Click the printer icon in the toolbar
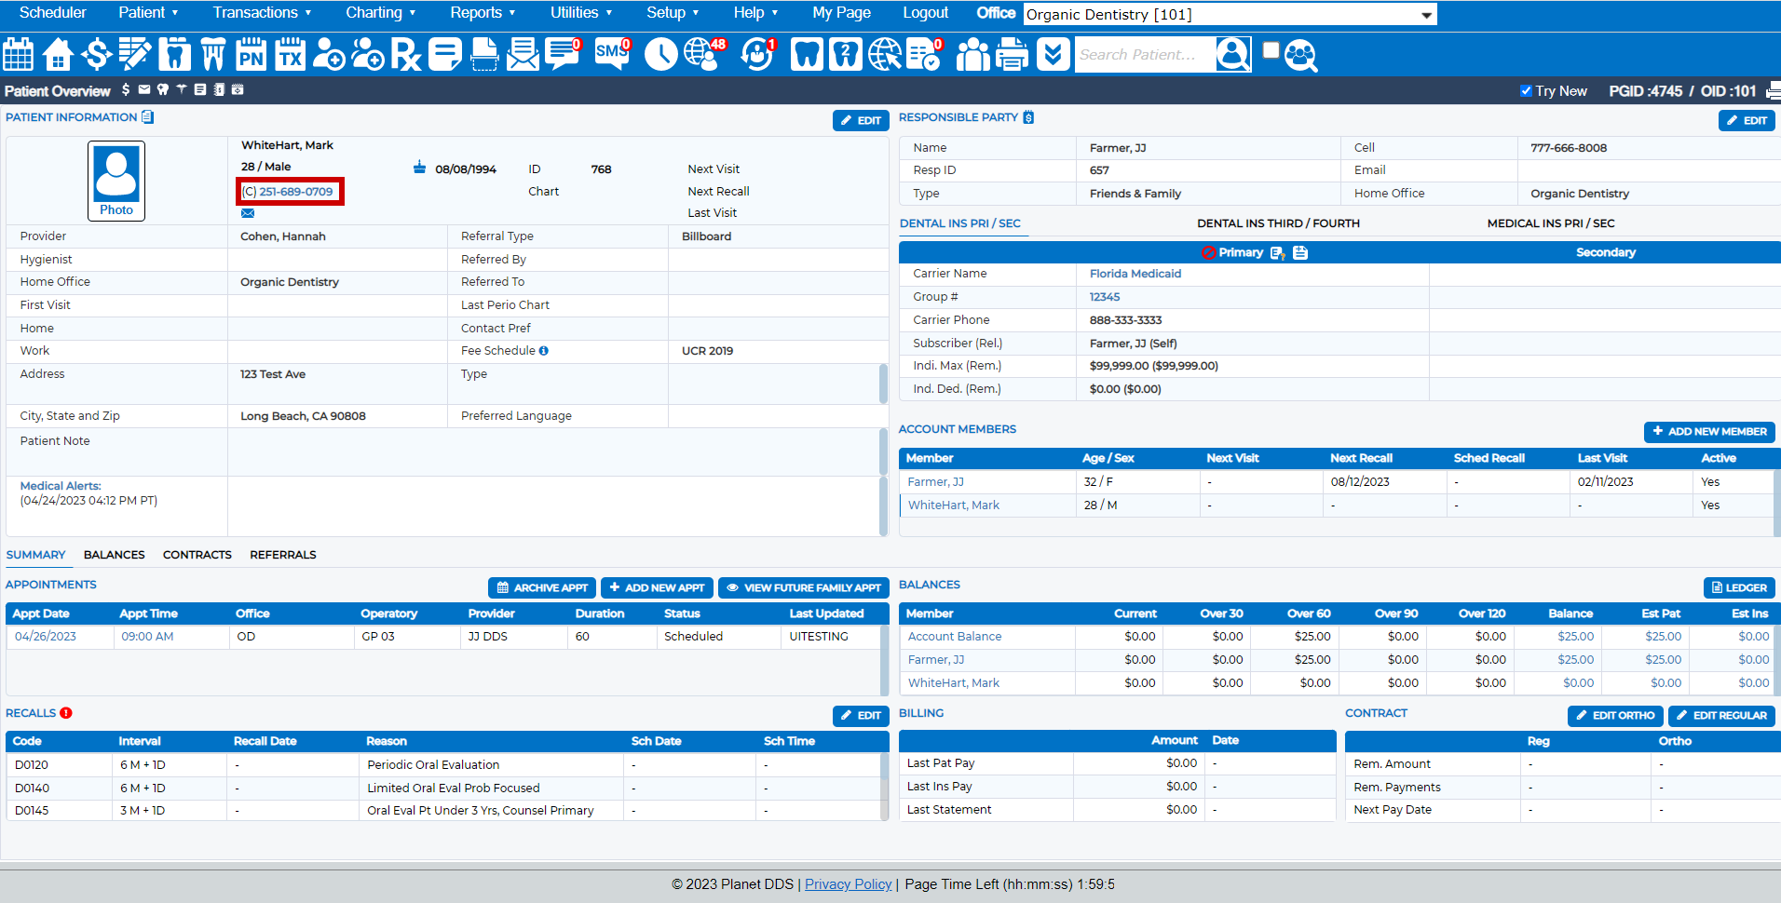This screenshot has height=903, width=1781. [1012, 55]
